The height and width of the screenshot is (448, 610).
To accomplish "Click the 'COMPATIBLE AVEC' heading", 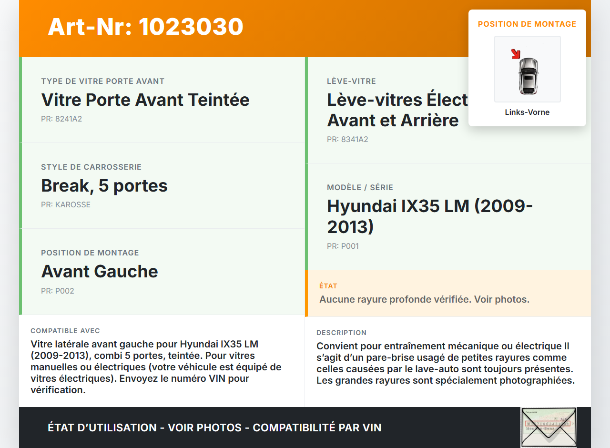I will coord(65,331).
